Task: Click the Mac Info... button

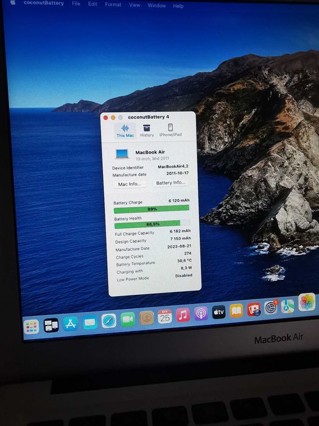Action: pos(130,184)
